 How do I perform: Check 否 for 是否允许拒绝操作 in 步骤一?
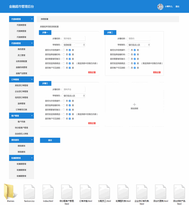pyautogui.click(x=64, y=50)
